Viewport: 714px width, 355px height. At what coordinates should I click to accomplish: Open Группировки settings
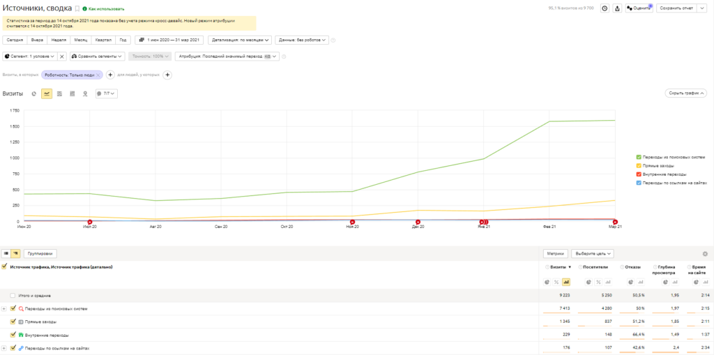click(x=40, y=253)
